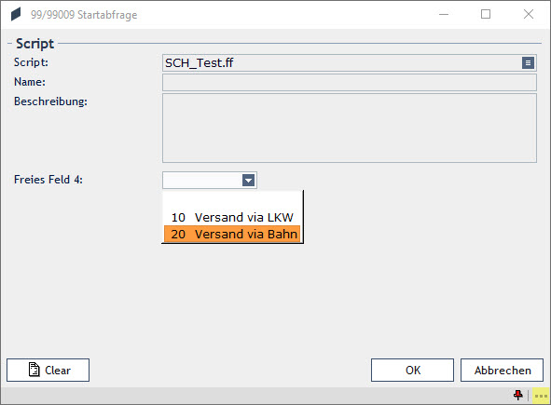Confirm with the OK button
The height and width of the screenshot is (405, 551).
point(412,370)
